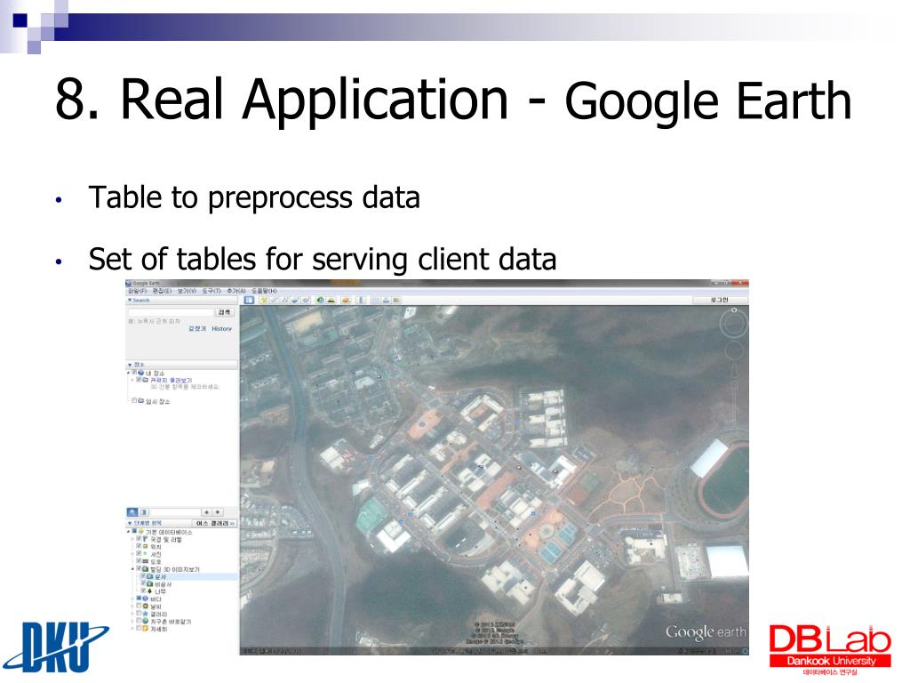Toggle the sidebar panel icon in toolbar
This screenshot has height=683, width=910.
click(x=249, y=301)
